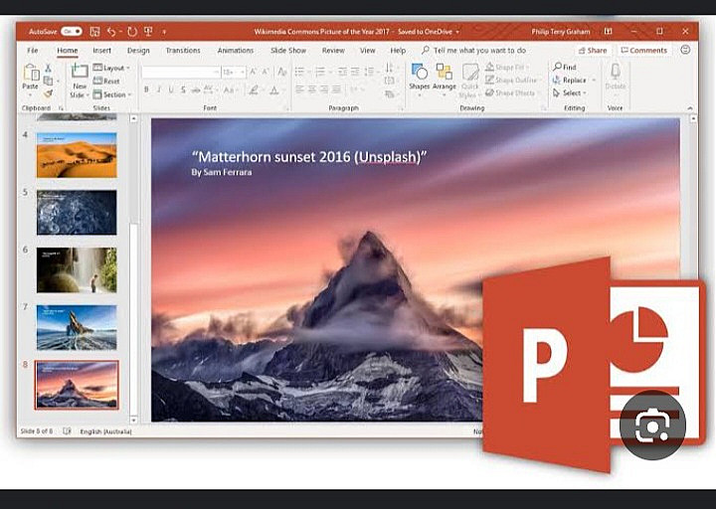Click the Bullets list icon
Image resolution: width=716 pixels, height=509 pixels.
pos(299,72)
